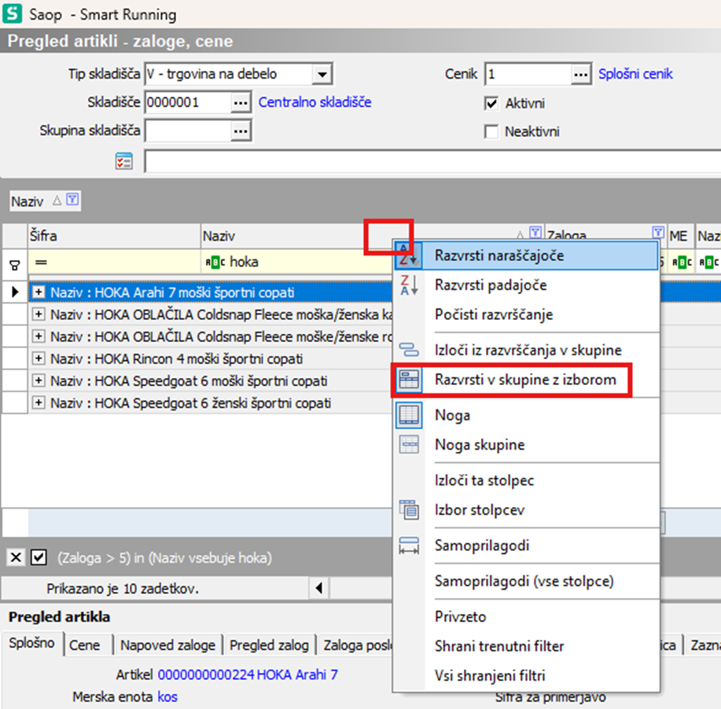Switch to the Splošno tab

(x=31, y=643)
